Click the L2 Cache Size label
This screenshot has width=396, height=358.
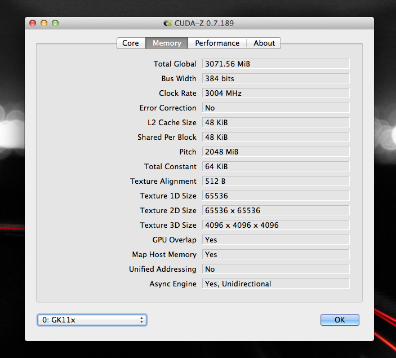172,122
